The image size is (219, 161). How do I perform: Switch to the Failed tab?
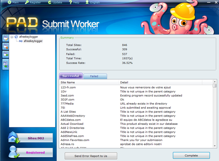[x=95, y=76]
